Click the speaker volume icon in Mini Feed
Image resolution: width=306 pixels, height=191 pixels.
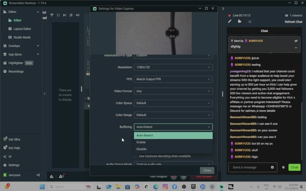tap(78, 15)
